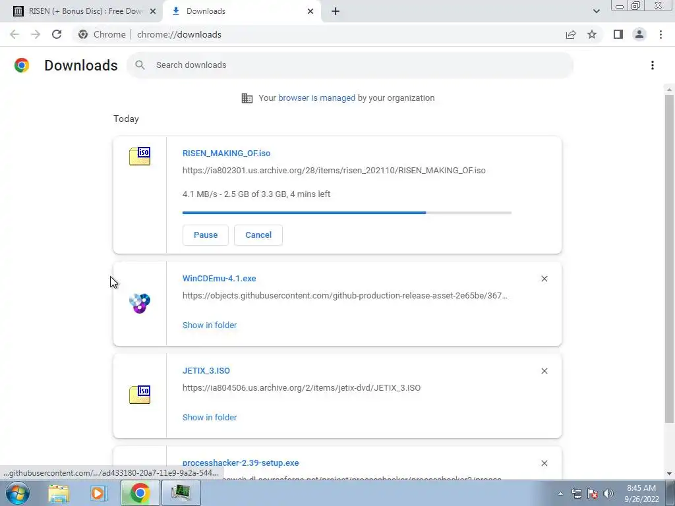Click the network tray icon
The height and width of the screenshot is (506, 675).
pos(576,493)
